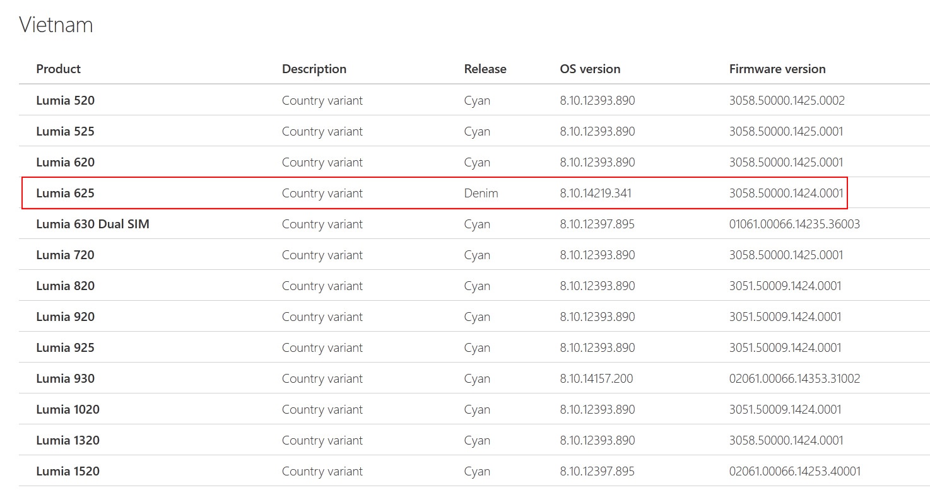Click the Product column header
The width and height of the screenshot is (930, 495).
59,69
